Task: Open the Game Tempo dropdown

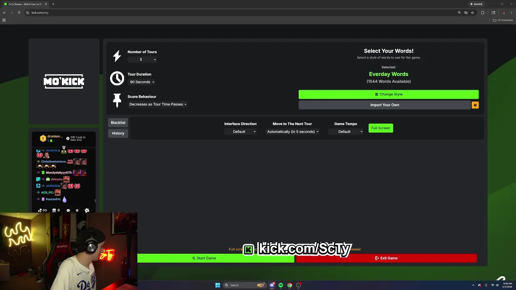Action: [345, 132]
